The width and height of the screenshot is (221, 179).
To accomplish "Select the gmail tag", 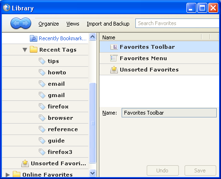I will (56, 95).
